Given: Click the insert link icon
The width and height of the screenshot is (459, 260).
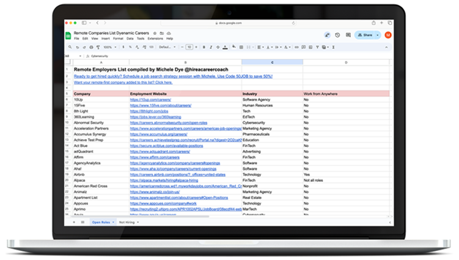Looking at the screenshot, I should coord(296,47).
